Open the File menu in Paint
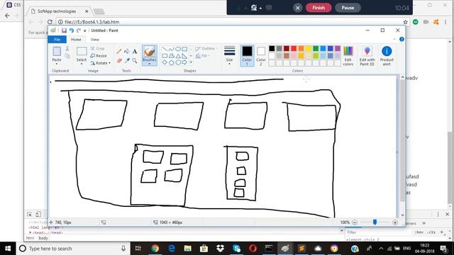The image size is (454, 255). pos(57,40)
